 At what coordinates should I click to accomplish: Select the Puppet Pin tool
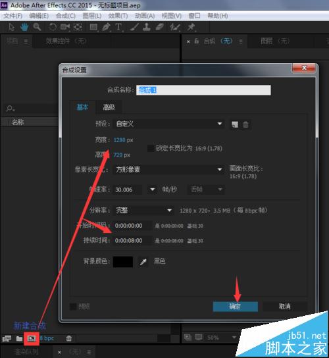tap(191, 27)
